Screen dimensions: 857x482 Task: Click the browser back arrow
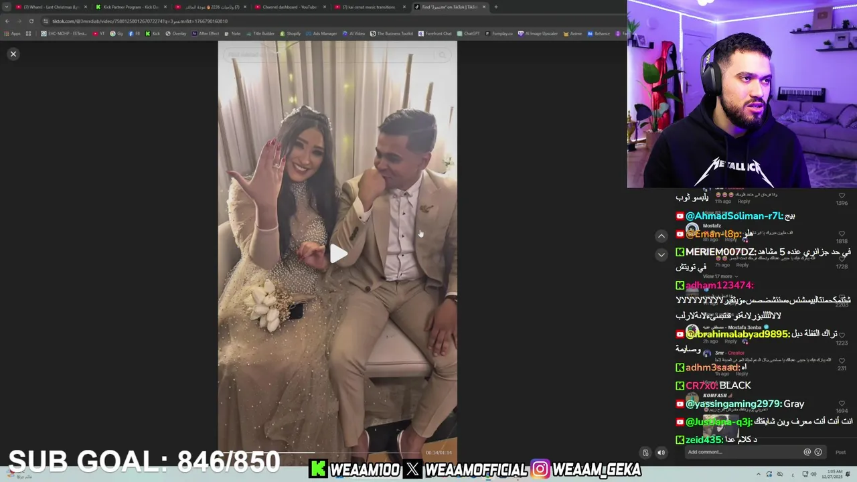coord(7,21)
